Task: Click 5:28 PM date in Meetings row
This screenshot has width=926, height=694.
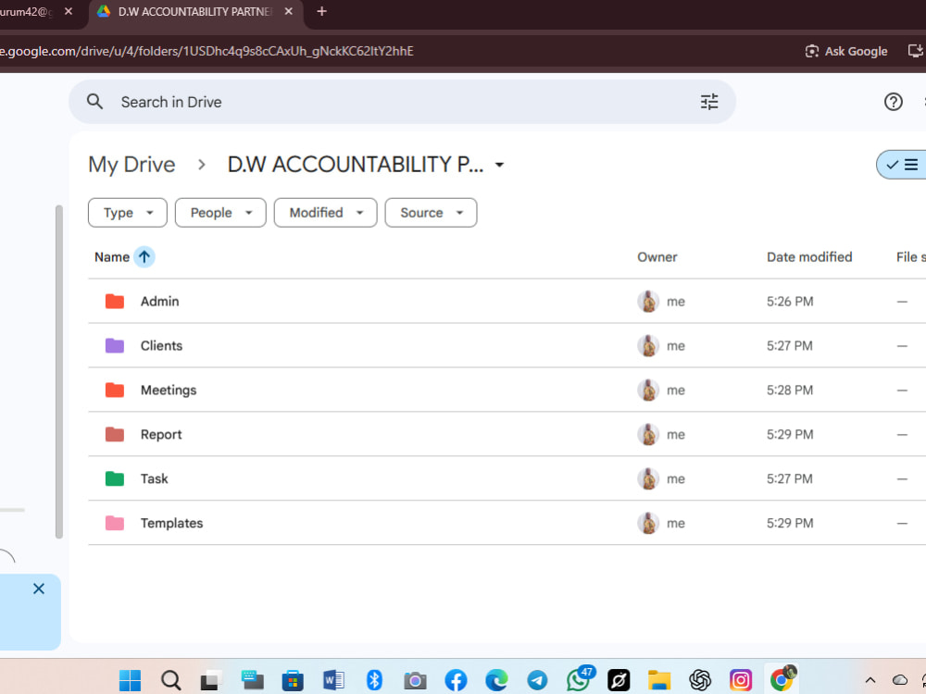Action: [x=790, y=390]
